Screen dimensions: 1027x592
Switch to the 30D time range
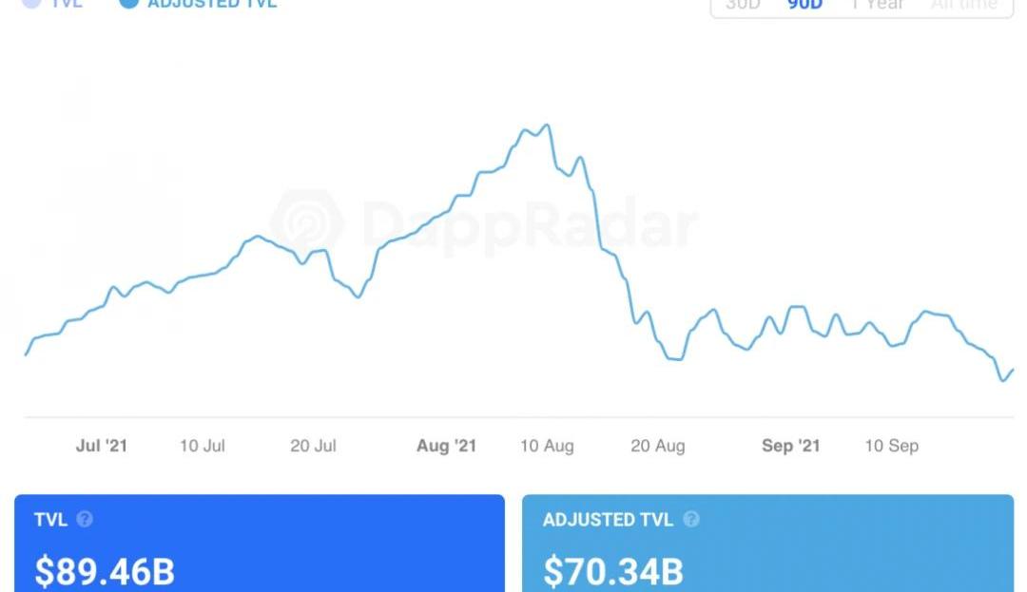[x=743, y=5]
